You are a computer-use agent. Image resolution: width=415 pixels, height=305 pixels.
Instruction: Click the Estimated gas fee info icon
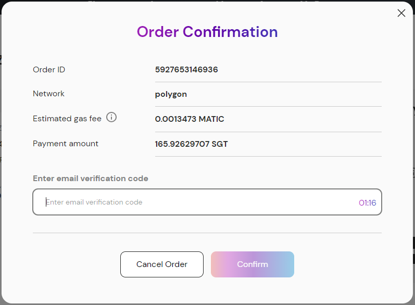pos(111,118)
